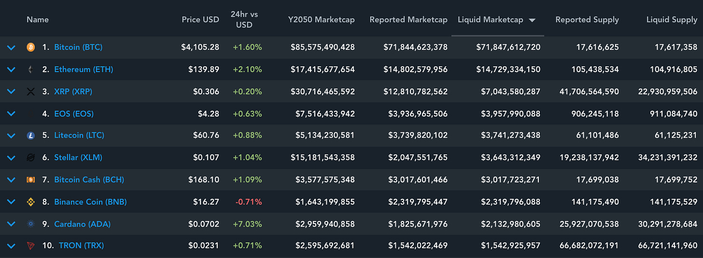Click XRP Y2050 value $30,716,465,592
The width and height of the screenshot is (703, 258).
point(323,91)
